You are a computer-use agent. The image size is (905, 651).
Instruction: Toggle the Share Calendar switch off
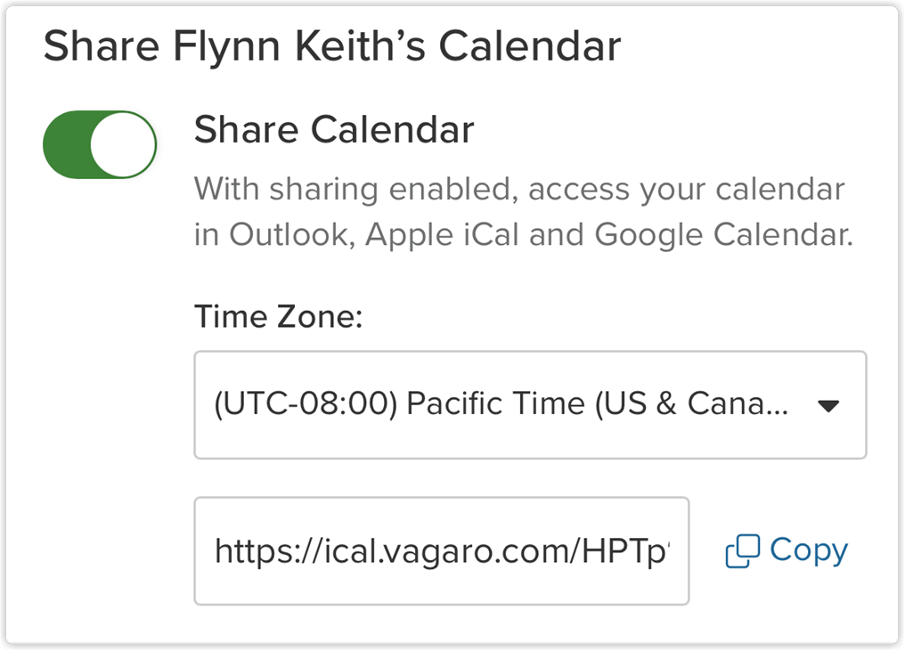(x=100, y=144)
